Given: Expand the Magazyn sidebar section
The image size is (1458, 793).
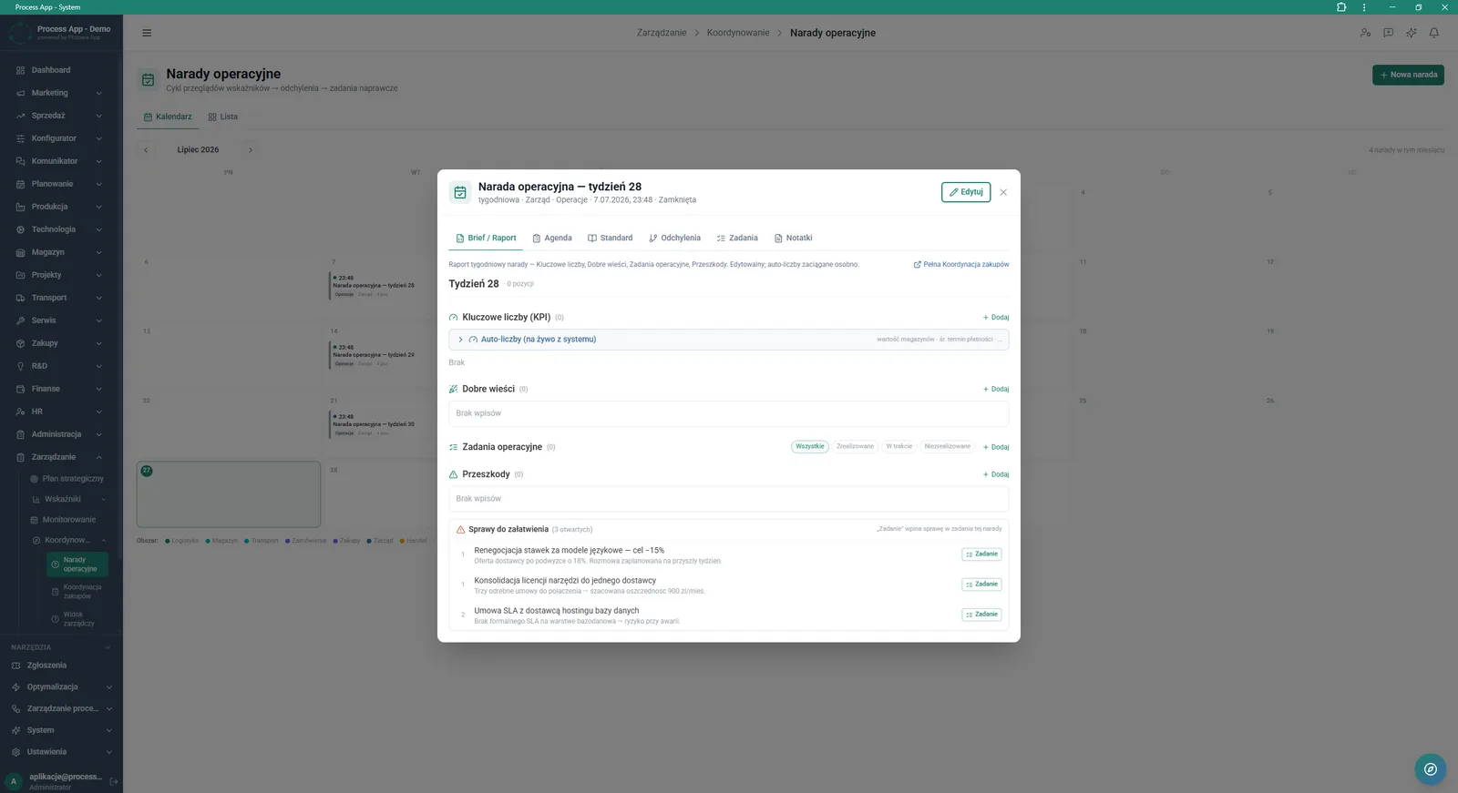Looking at the screenshot, I should [61, 252].
